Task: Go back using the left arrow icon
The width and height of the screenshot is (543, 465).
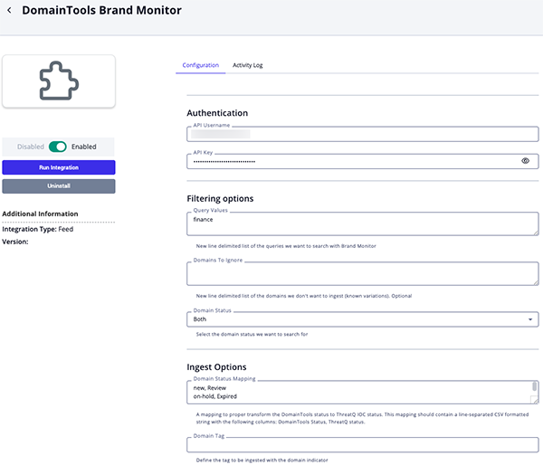Action: pos(9,10)
